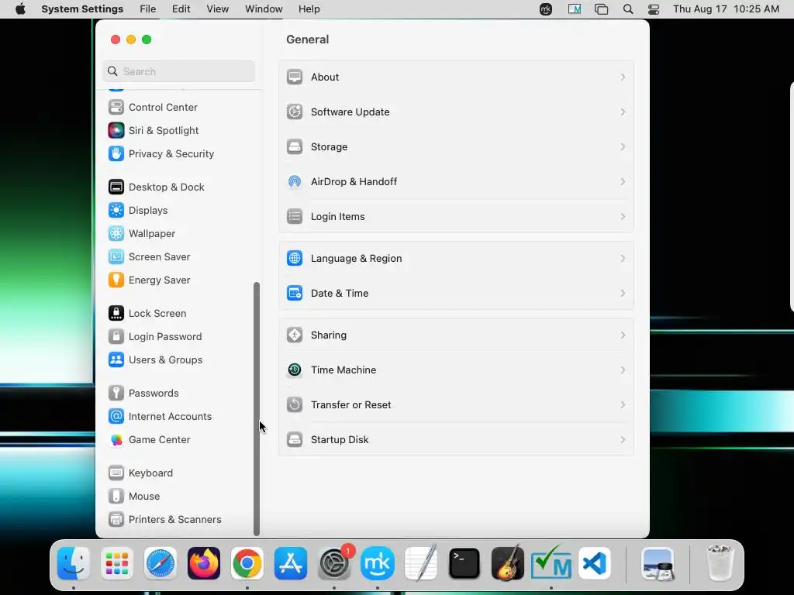The height and width of the screenshot is (595, 794).
Task: Select Desktop & Dock sidebar icon
Action: [116, 187]
